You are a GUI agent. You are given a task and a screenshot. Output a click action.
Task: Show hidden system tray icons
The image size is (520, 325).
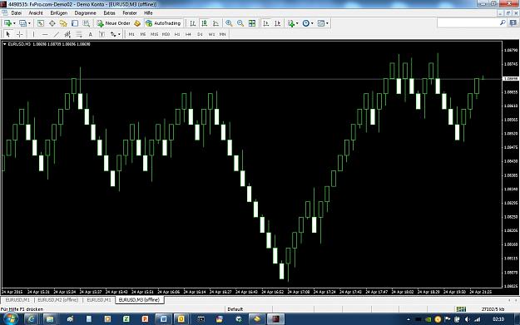[x=409, y=319]
